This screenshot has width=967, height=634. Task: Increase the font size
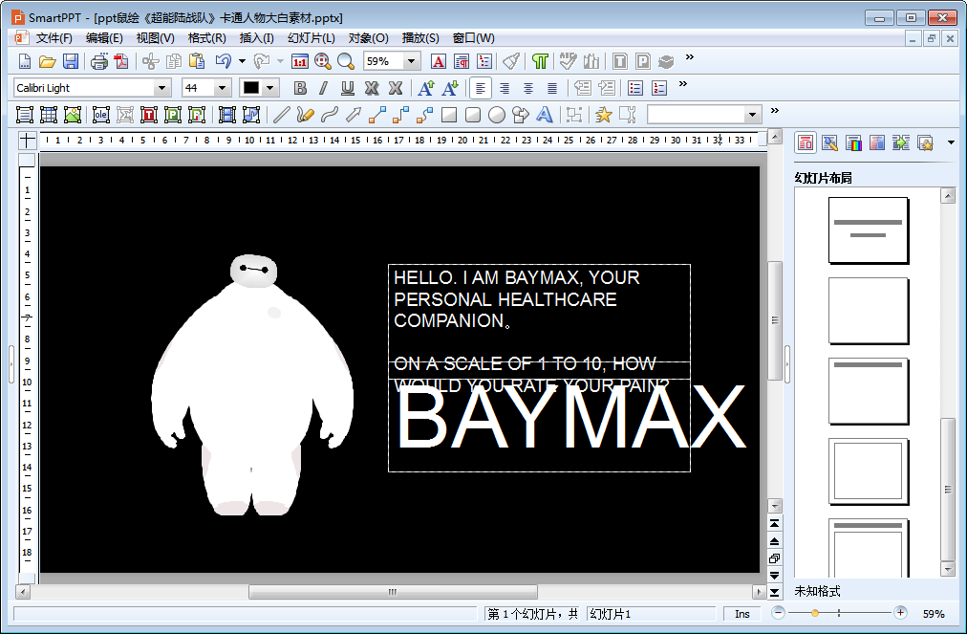(x=426, y=88)
